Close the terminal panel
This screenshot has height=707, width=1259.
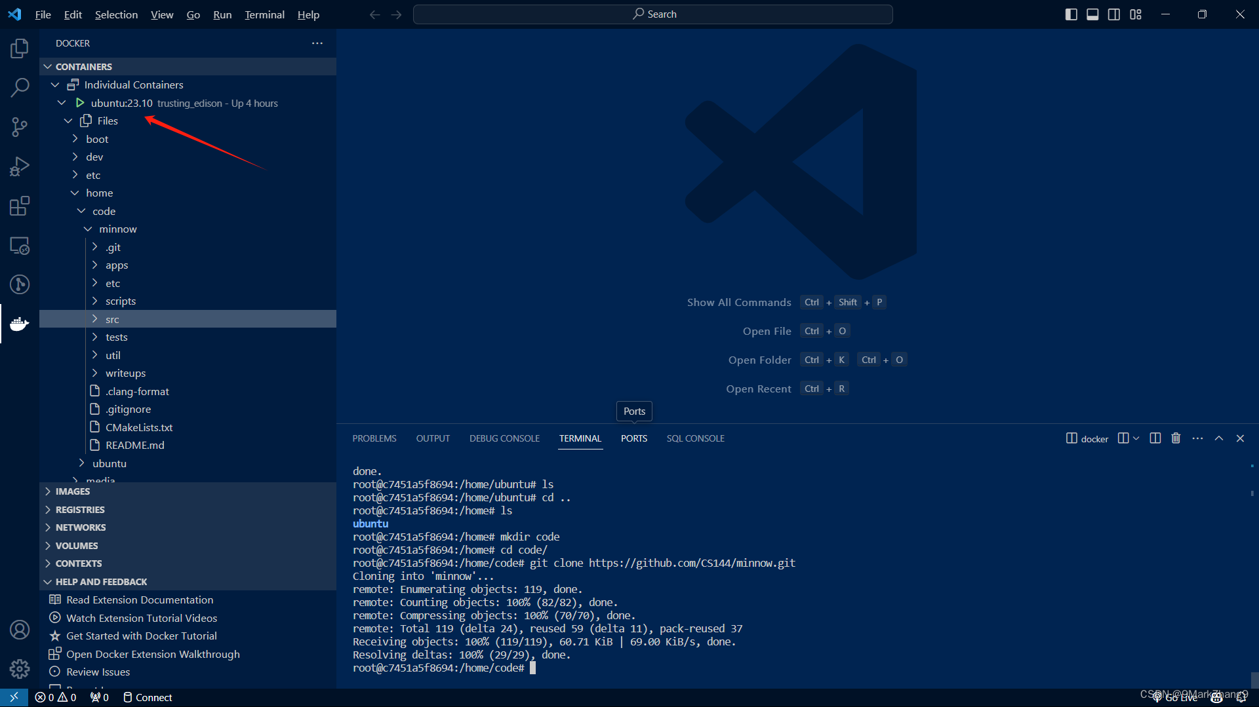(1240, 438)
